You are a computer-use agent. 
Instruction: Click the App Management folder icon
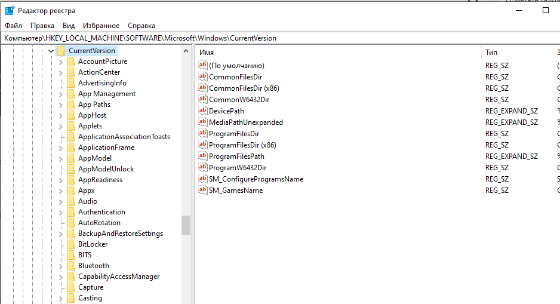(70, 94)
